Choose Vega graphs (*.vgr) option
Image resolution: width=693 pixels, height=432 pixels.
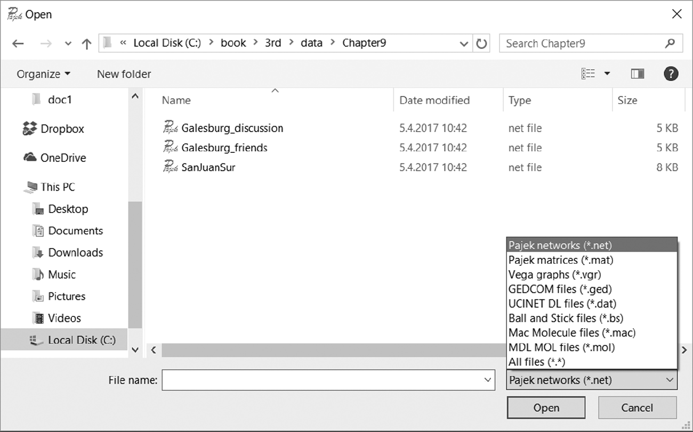[592, 274]
